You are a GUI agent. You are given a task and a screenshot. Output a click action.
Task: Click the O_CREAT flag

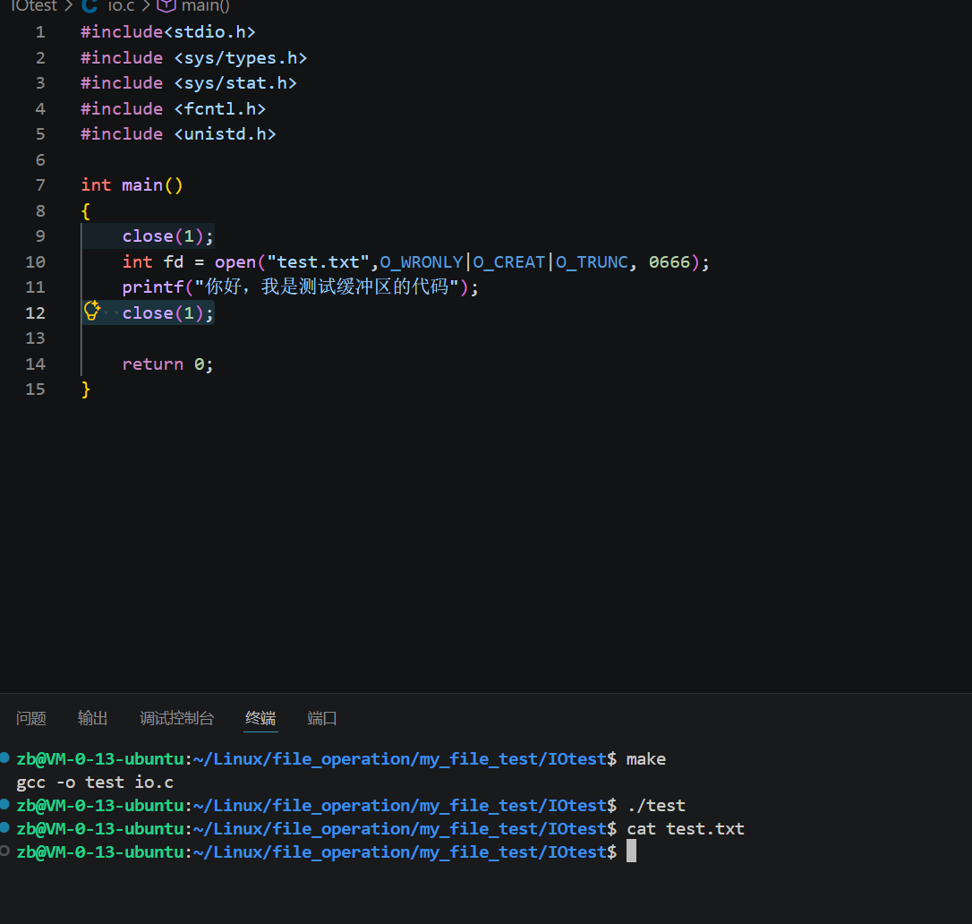pos(509,262)
